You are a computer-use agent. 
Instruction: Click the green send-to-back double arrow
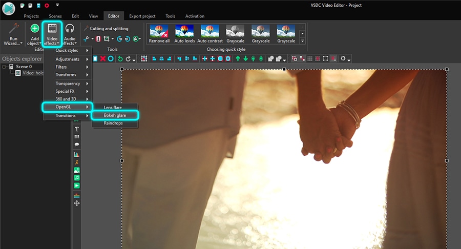[x=261, y=58]
